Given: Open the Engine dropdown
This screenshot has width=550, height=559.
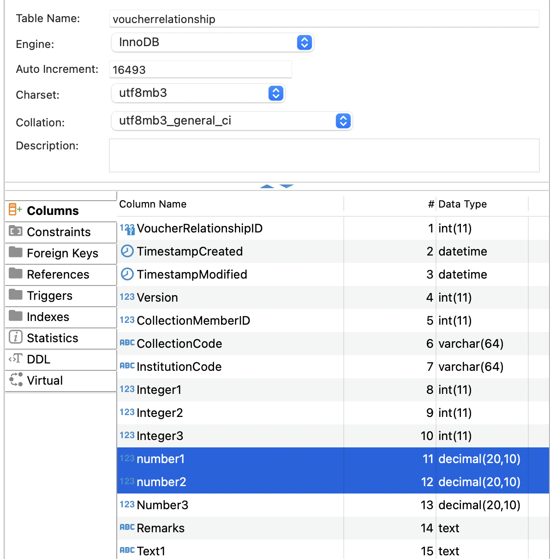Looking at the screenshot, I should [304, 42].
